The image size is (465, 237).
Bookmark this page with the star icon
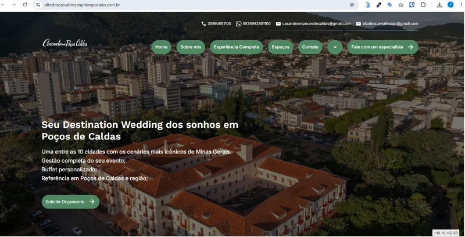click(352, 5)
